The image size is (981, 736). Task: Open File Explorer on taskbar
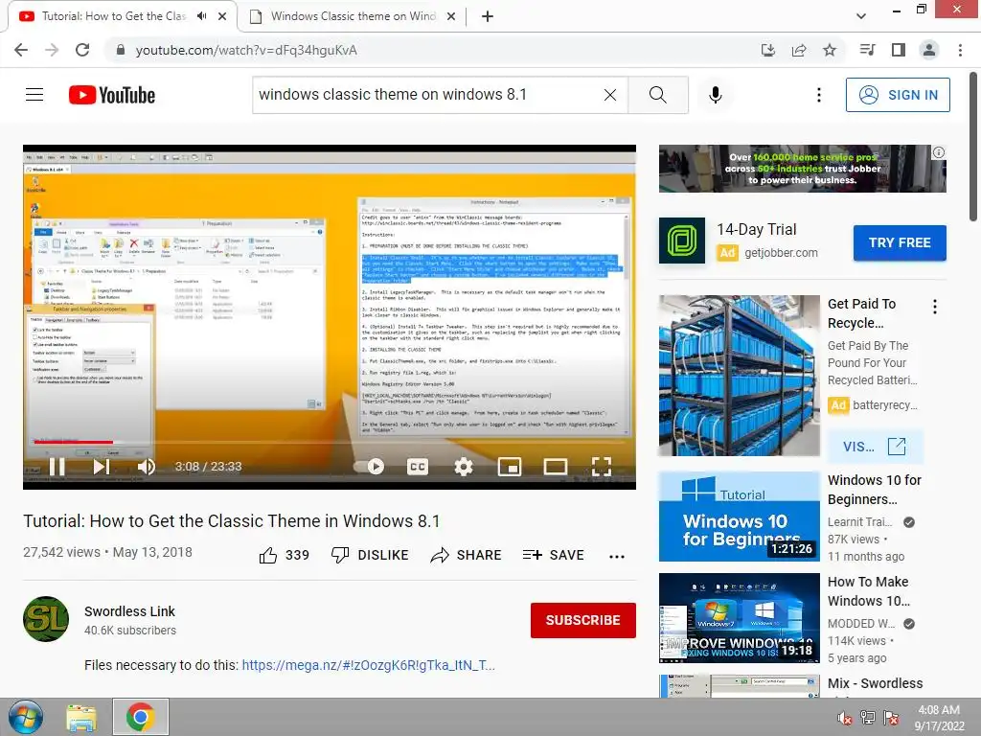(x=81, y=717)
